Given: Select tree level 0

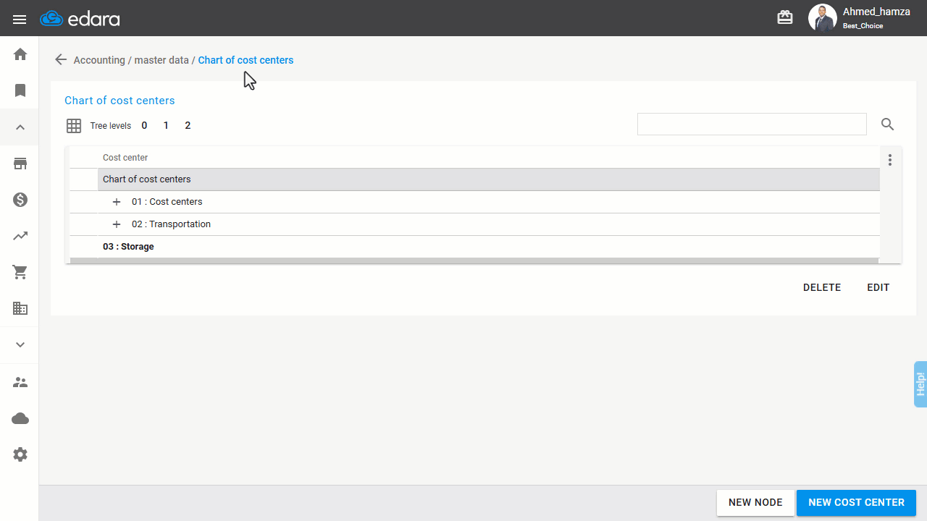Looking at the screenshot, I should pyautogui.click(x=144, y=126).
